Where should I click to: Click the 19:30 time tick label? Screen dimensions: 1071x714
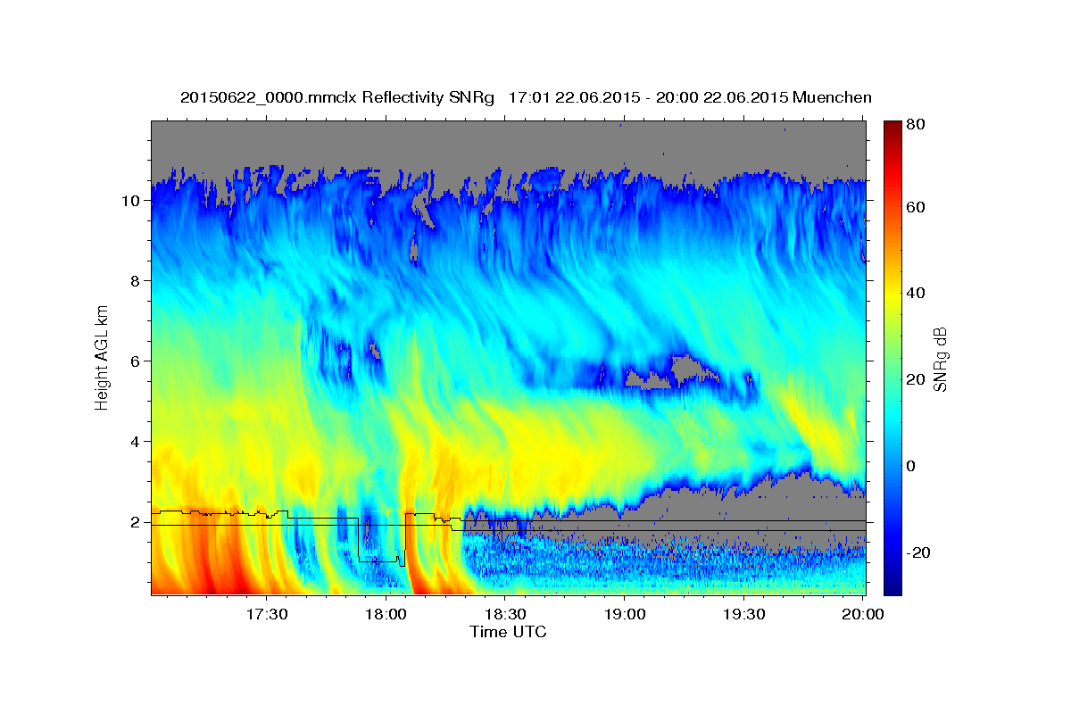click(x=743, y=614)
